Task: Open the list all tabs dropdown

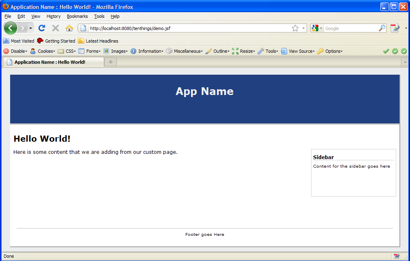Action: pos(405,62)
